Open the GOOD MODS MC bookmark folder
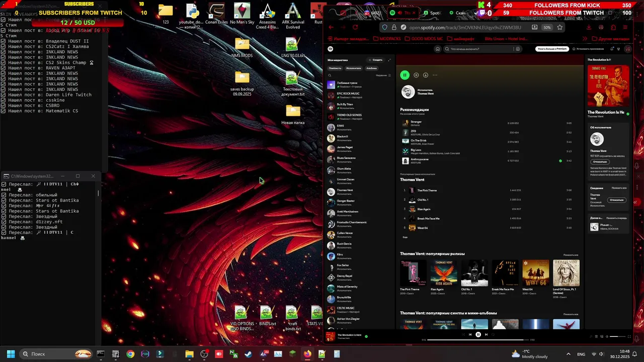The height and width of the screenshot is (362, 644). coord(424,39)
